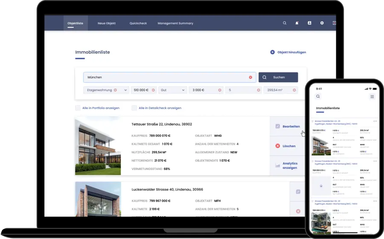
Task: Open the Management Summary tab
Action: pos(175,23)
